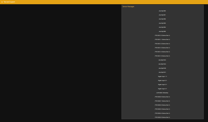208x122 pixels.
Task: Open the hamburger menu icon
Action: tap(2, 2)
